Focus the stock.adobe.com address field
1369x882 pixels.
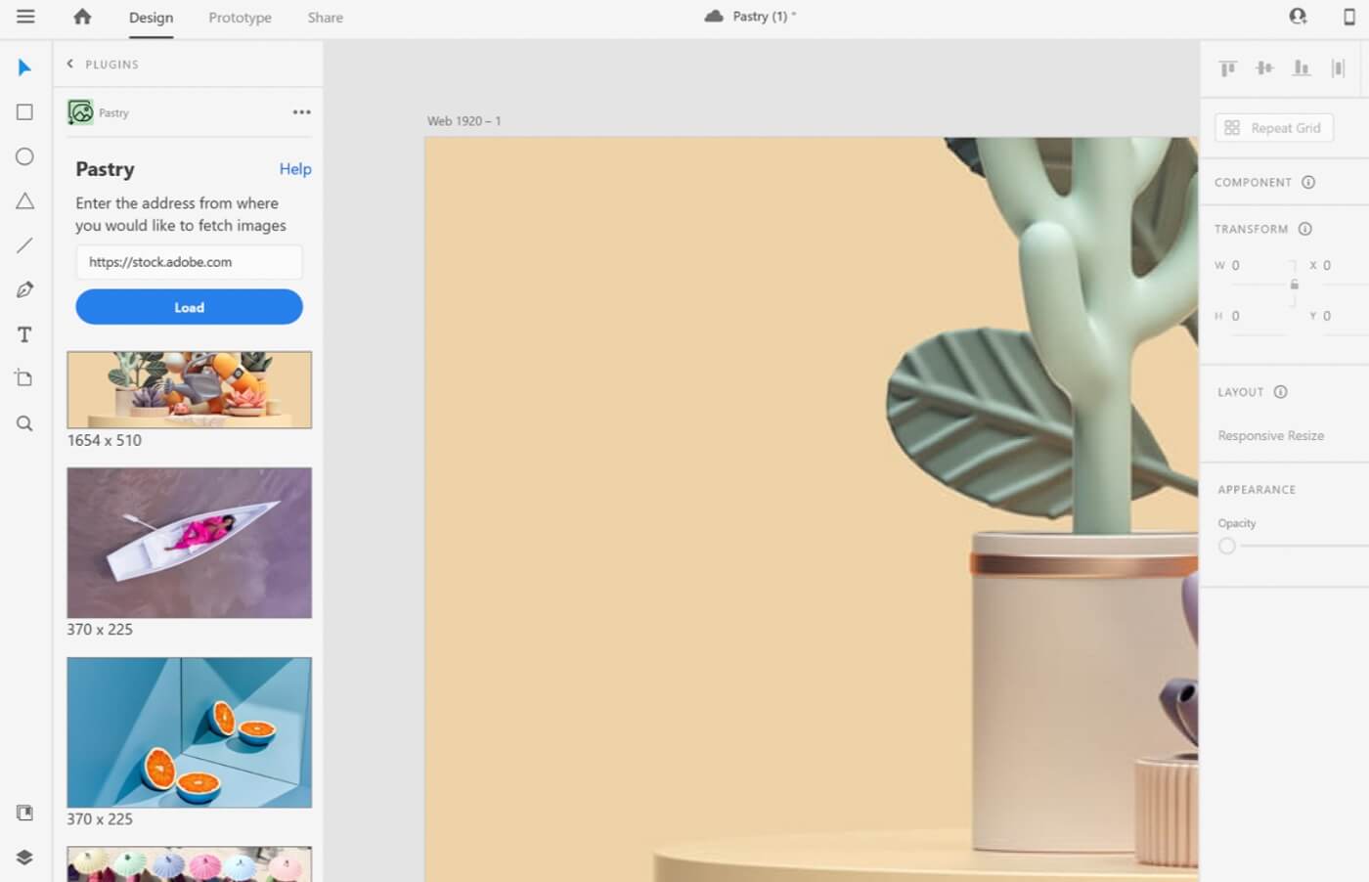coord(189,262)
